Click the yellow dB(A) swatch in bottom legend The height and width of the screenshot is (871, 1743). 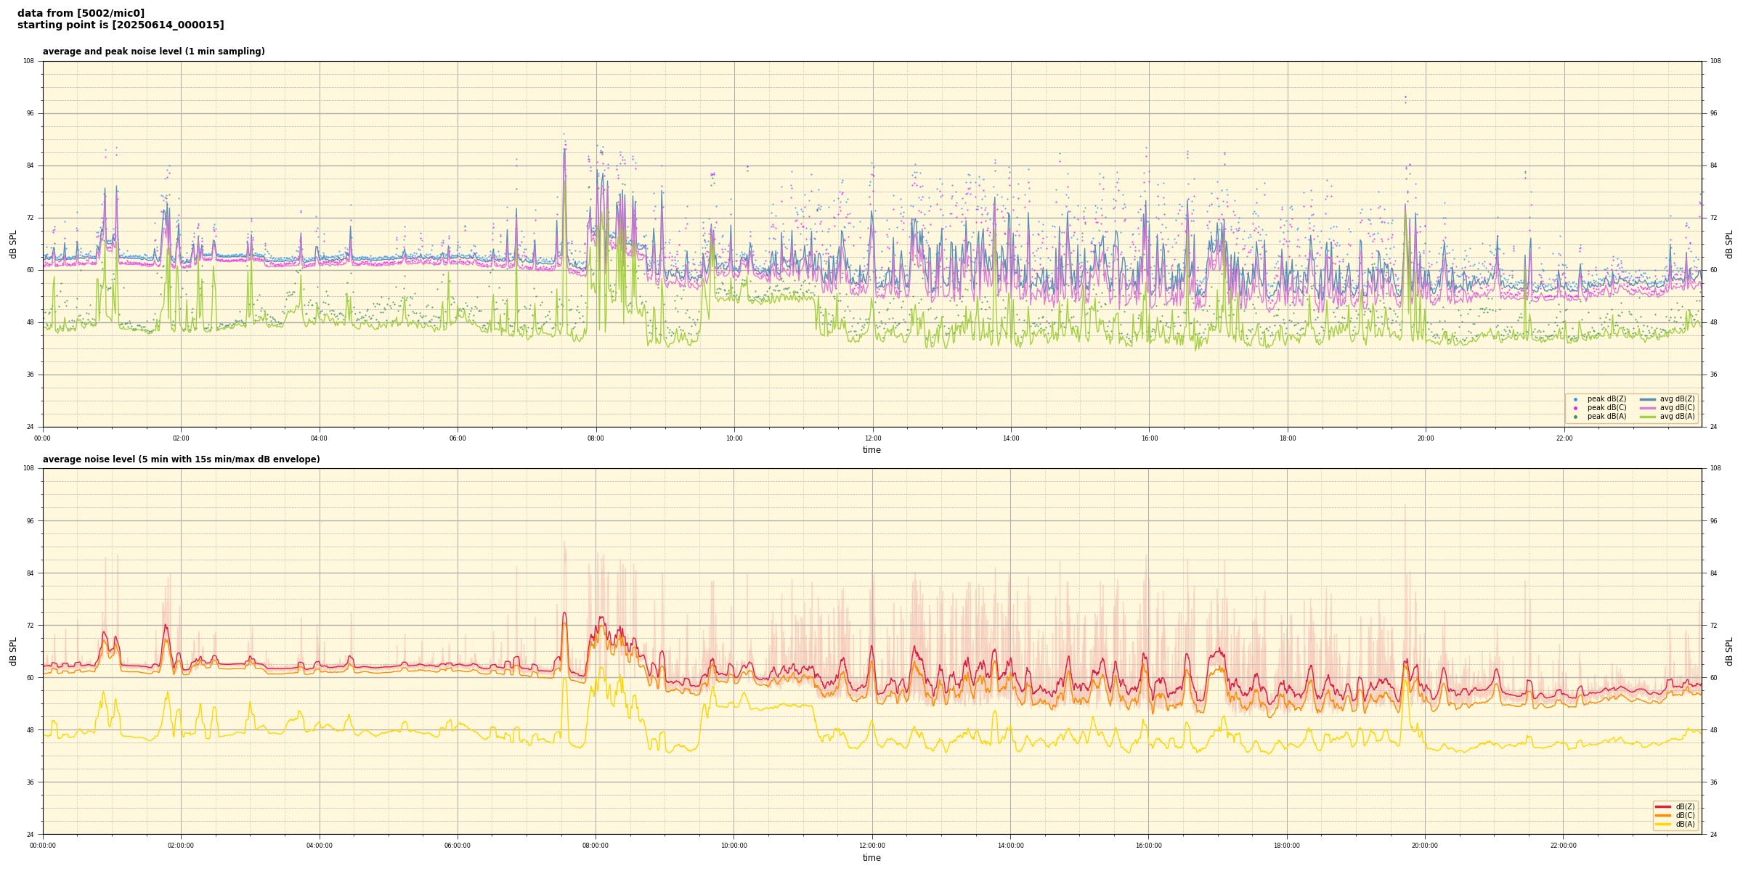(1662, 824)
